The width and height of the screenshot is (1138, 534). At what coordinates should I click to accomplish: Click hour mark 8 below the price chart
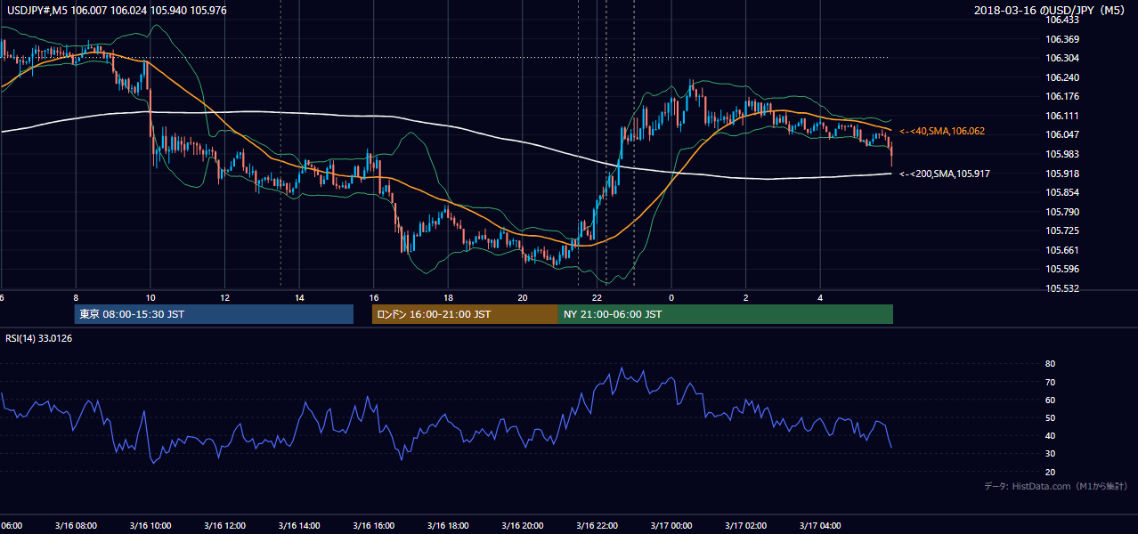(76, 298)
